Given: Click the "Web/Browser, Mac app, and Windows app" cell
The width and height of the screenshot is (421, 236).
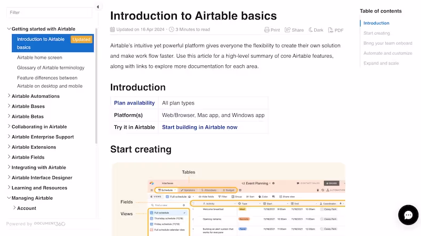Looking at the screenshot, I should [x=213, y=115].
